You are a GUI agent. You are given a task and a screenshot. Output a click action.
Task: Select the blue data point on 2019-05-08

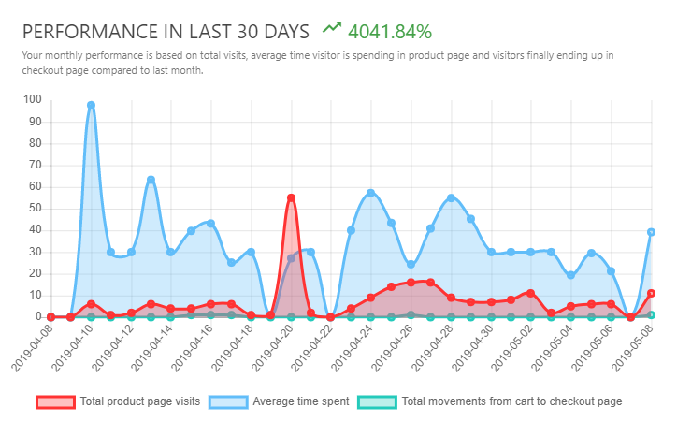(x=651, y=232)
